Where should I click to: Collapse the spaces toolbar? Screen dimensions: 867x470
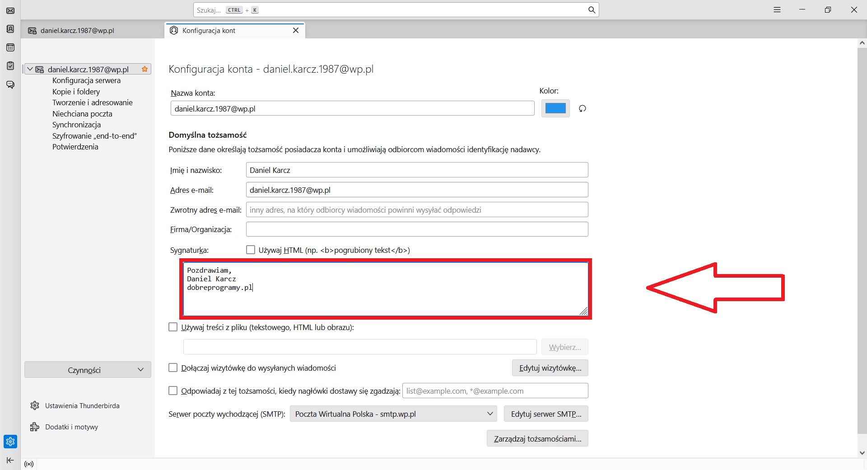tap(10, 460)
